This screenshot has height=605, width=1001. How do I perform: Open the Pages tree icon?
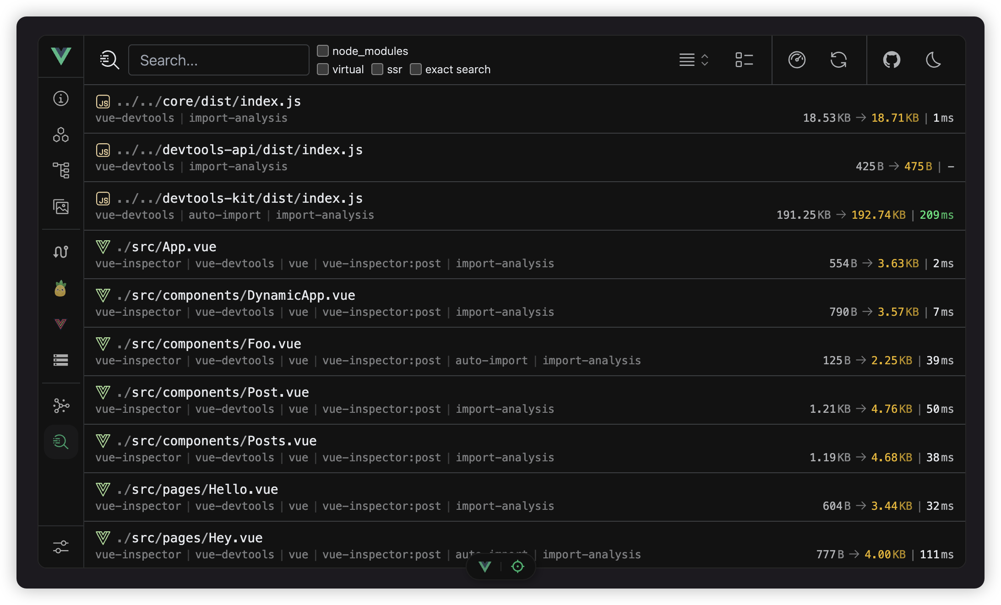pyautogui.click(x=60, y=170)
